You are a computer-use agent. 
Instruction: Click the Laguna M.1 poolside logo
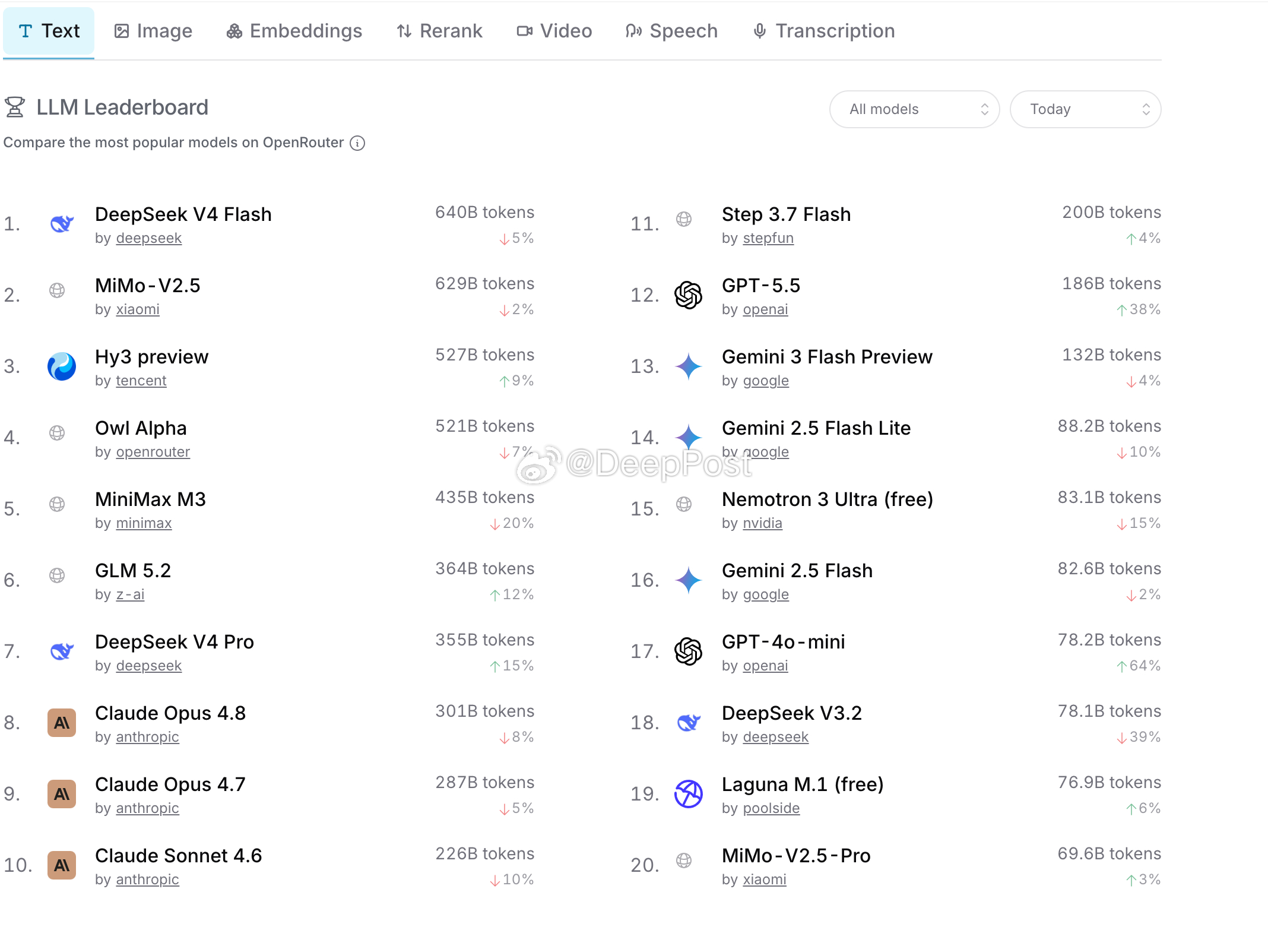click(x=689, y=794)
